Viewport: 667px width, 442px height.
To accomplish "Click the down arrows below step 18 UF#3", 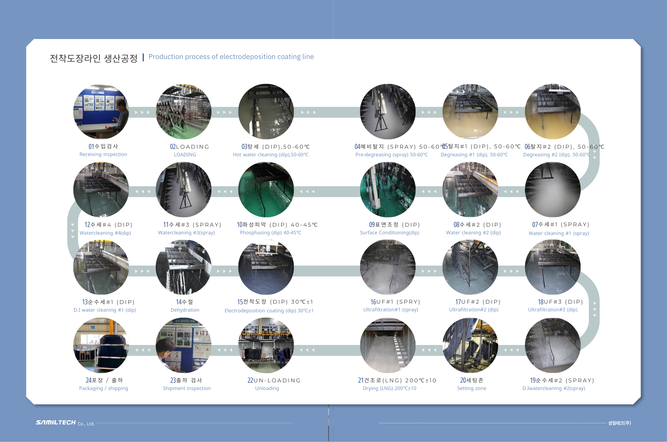I will click(x=595, y=309).
